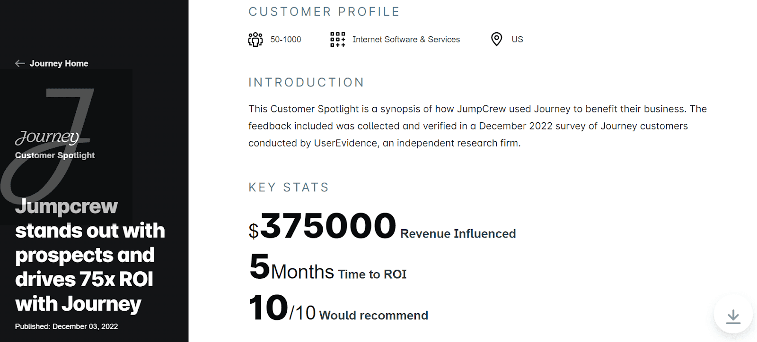757x342 pixels.
Task: Click the $375000 Revenue Influenced stat
Action: click(x=382, y=227)
